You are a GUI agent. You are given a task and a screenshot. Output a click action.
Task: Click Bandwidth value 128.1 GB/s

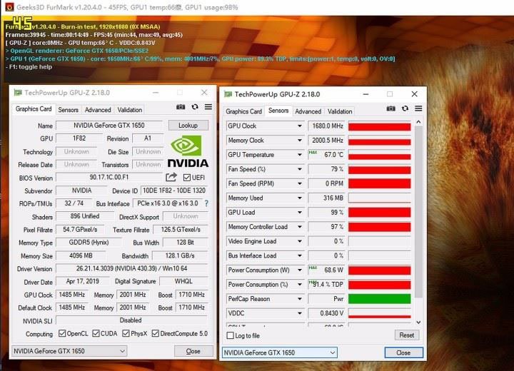[180, 255]
